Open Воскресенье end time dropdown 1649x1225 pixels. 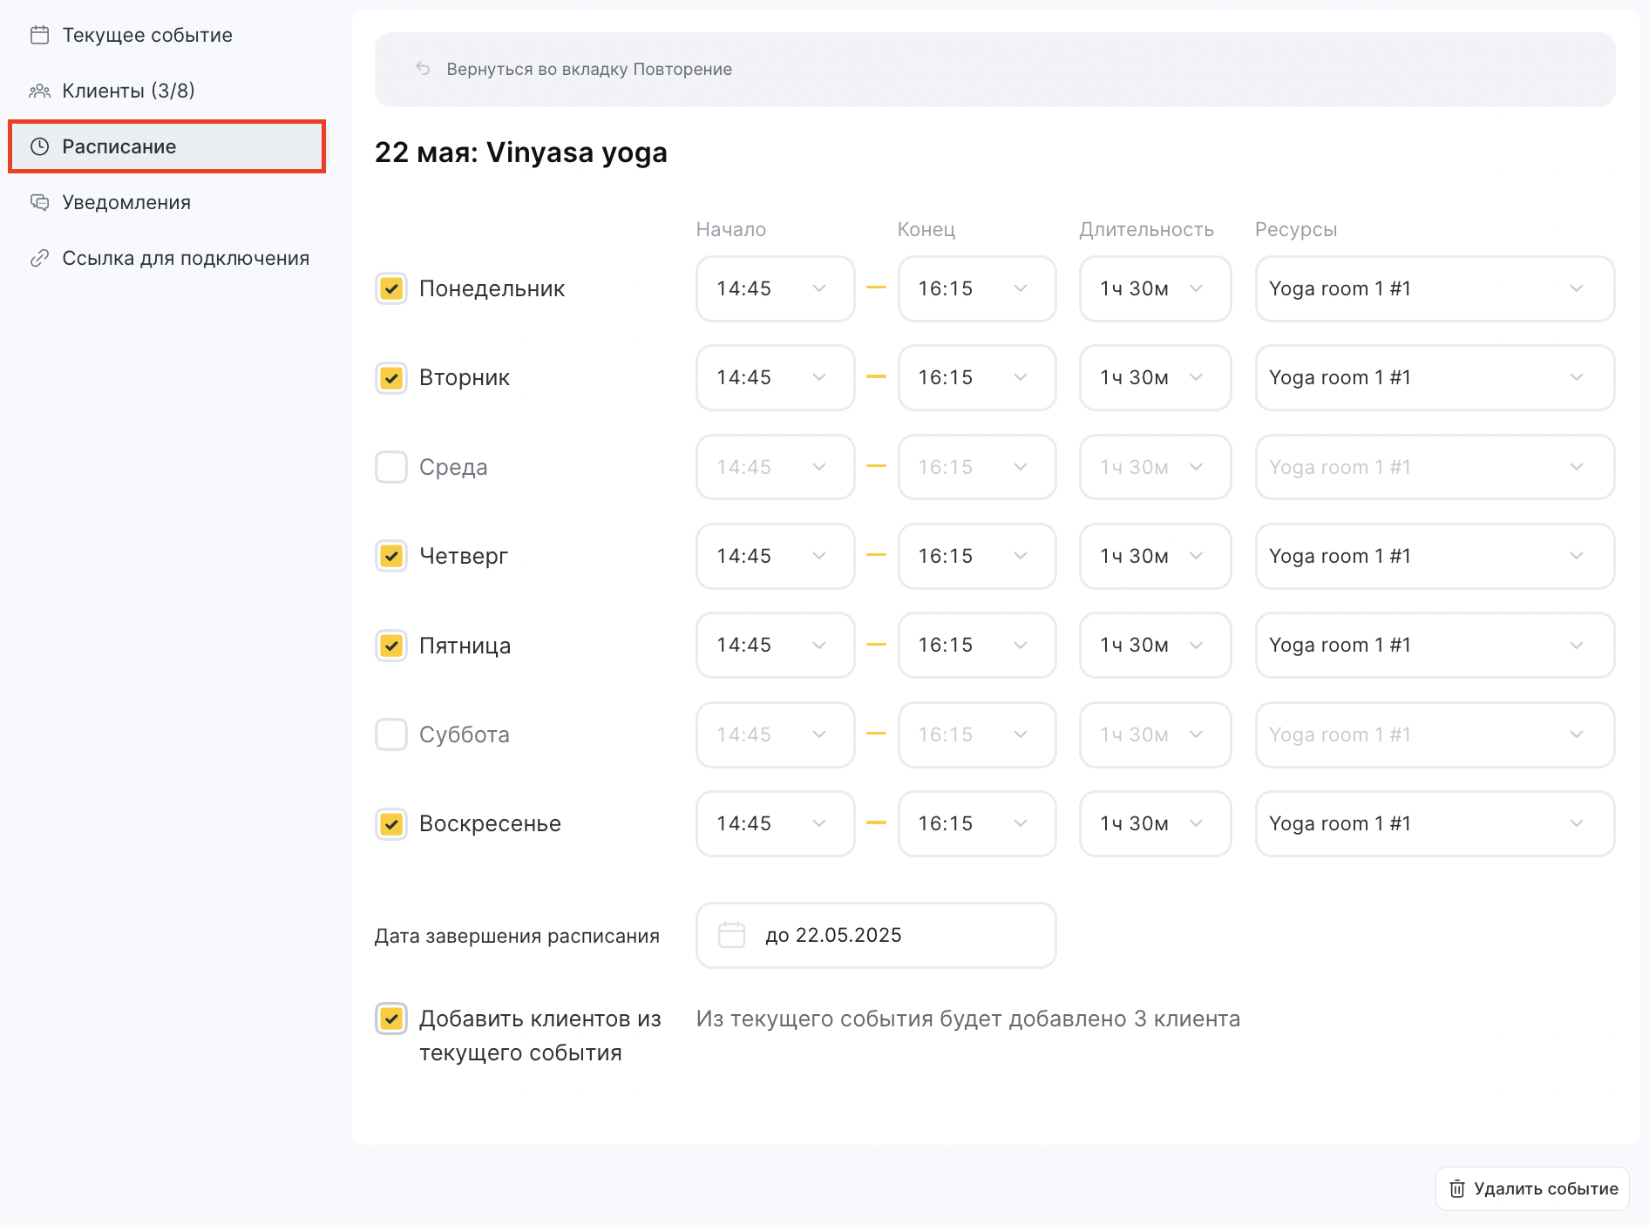pyautogui.click(x=976, y=823)
